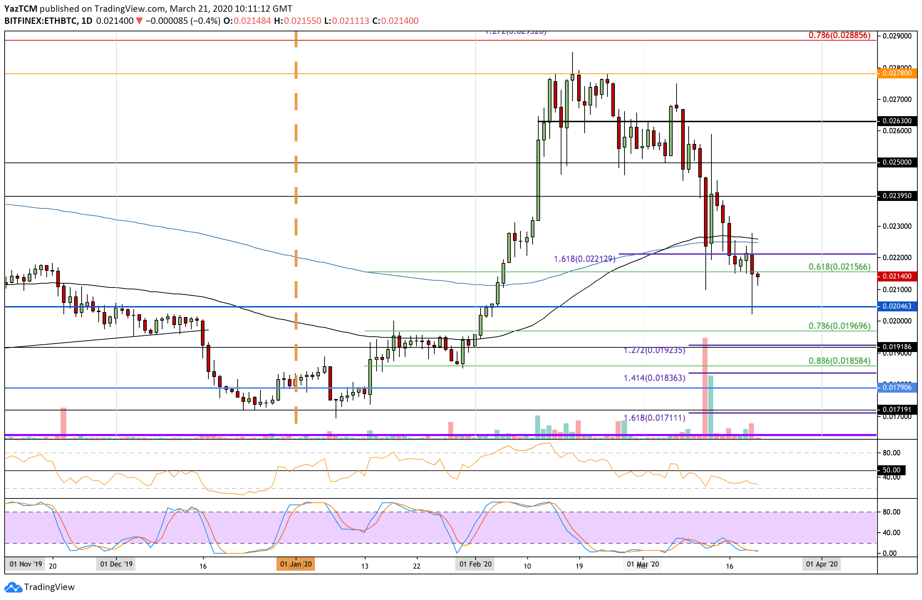Click the 01 Jan '20 orange date marker
Image resolution: width=922 pixels, height=600 pixels.
(296, 564)
